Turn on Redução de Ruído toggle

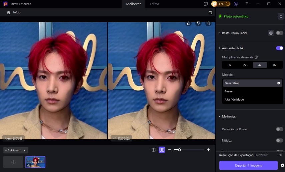[279, 129]
